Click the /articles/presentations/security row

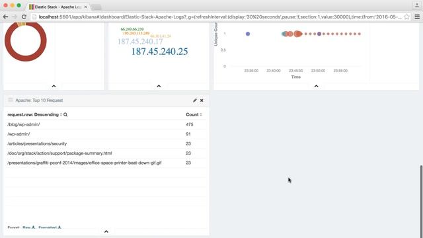tap(106, 143)
